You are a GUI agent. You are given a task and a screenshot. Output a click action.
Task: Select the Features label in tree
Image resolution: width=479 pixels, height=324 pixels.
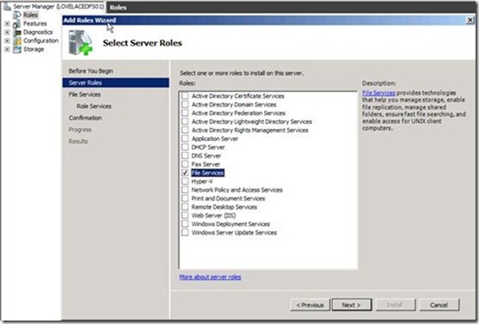[34, 23]
